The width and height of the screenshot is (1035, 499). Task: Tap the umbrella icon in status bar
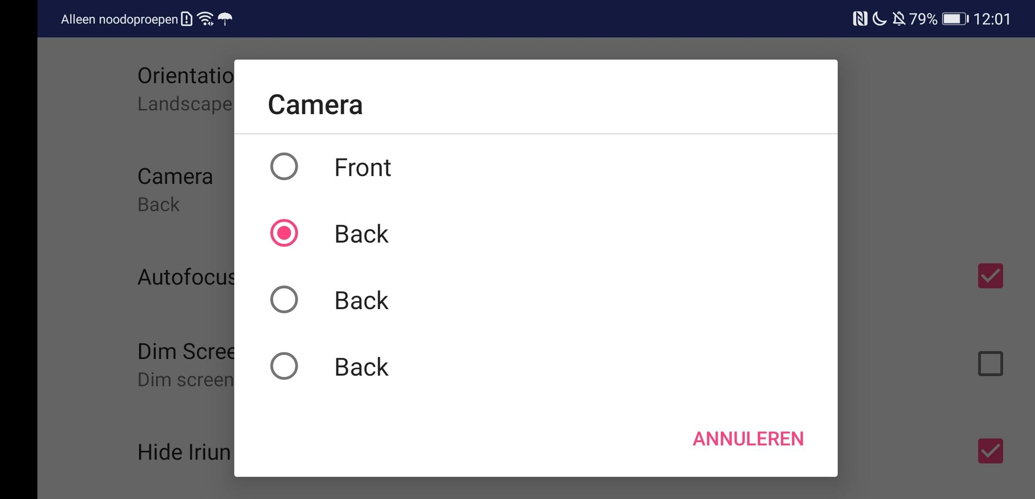click(x=225, y=19)
